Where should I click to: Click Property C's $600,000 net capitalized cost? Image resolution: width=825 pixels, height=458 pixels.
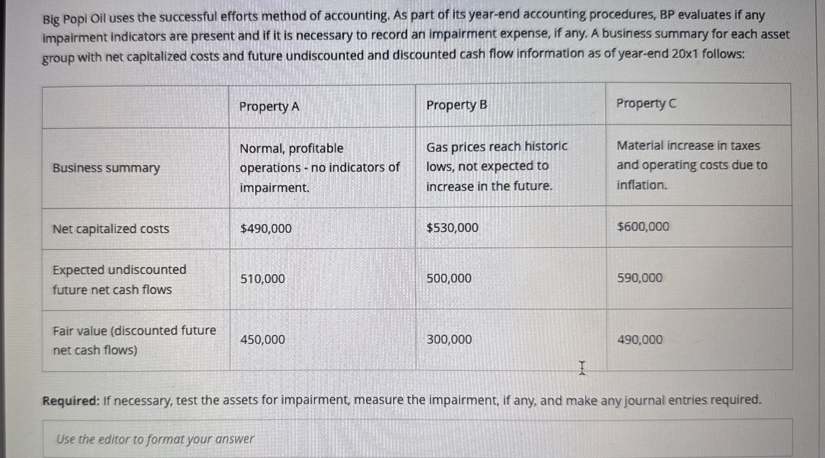tap(643, 227)
